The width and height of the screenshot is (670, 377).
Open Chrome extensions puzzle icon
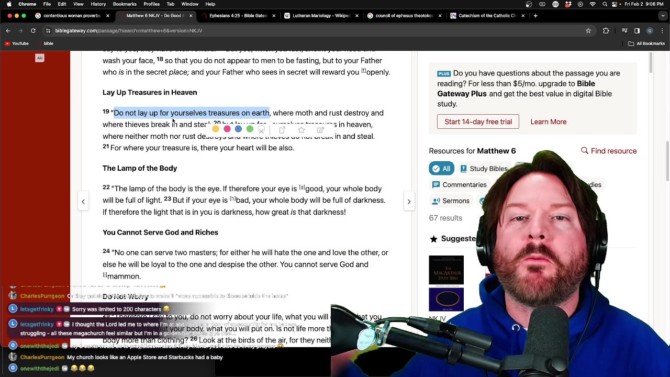coord(606,31)
